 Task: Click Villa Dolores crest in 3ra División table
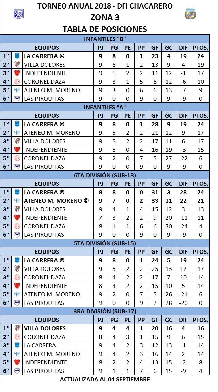(x=17, y=328)
